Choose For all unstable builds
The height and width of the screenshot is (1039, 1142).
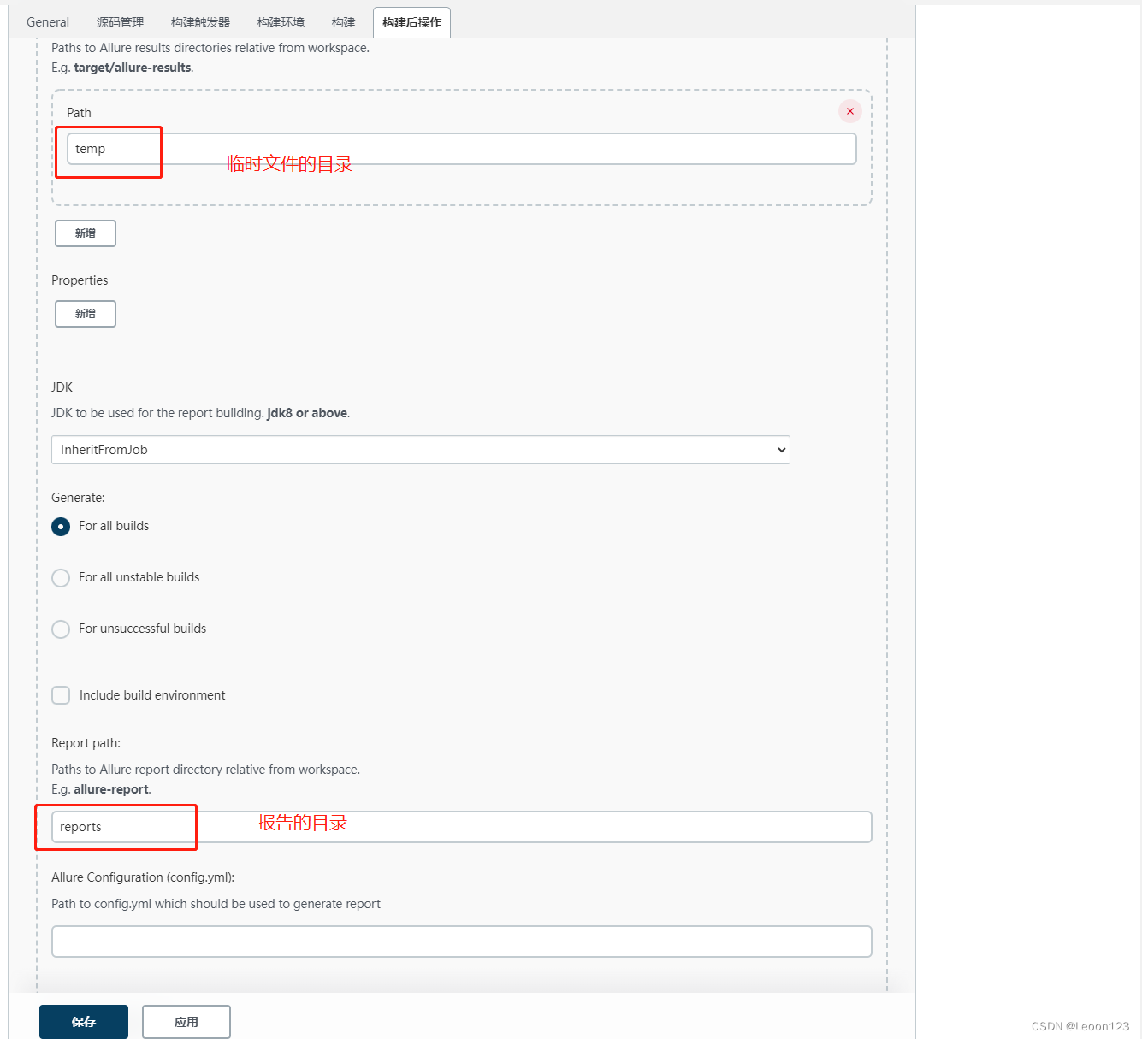[61, 578]
